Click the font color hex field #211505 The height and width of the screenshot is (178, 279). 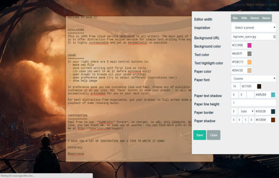tap(248, 87)
